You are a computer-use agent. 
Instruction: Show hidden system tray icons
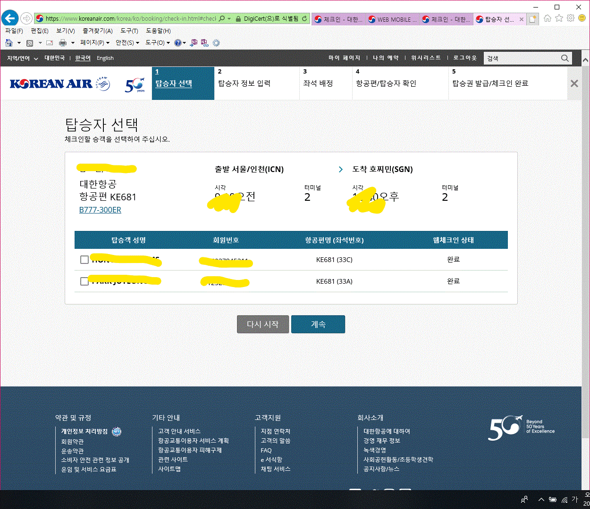(x=541, y=500)
